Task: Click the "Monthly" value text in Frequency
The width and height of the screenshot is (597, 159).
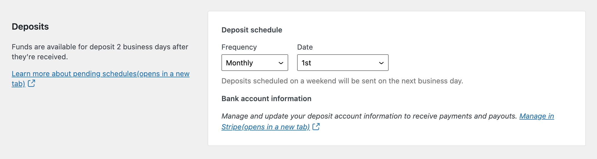Action: [240, 63]
